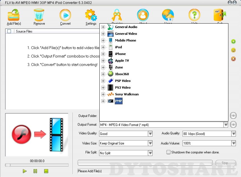The width and height of the screenshot is (241, 177).
Task: Click the Remove trash can icon
Action: tap(39, 15)
